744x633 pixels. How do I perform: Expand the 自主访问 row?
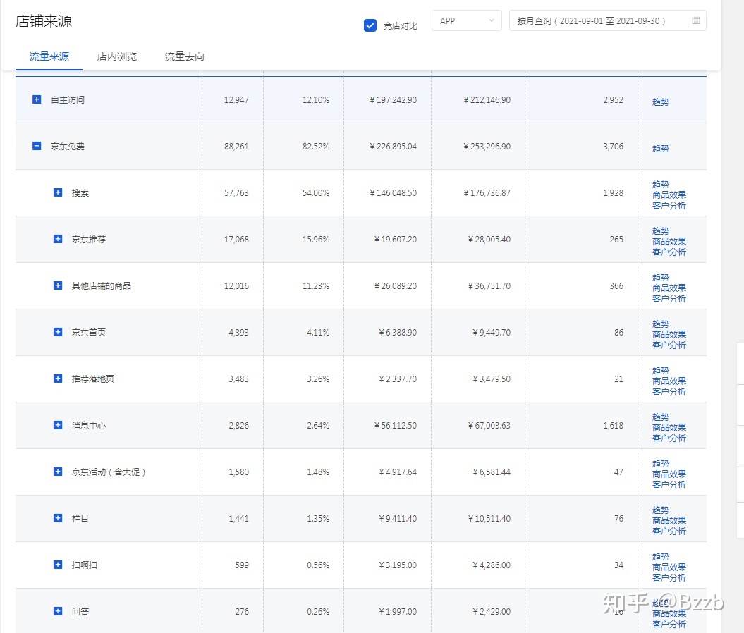(x=37, y=99)
